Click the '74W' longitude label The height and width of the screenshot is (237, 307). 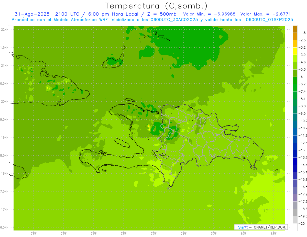tap(94, 234)
